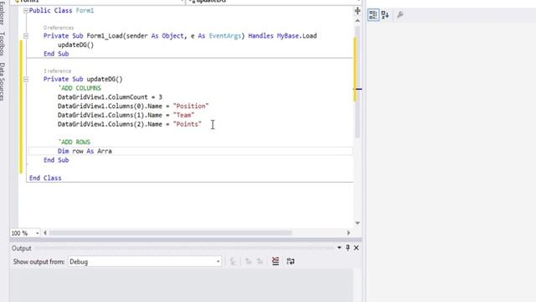Click the 1 reference code lens link
The width and height of the screenshot is (536, 302).
pos(58,70)
